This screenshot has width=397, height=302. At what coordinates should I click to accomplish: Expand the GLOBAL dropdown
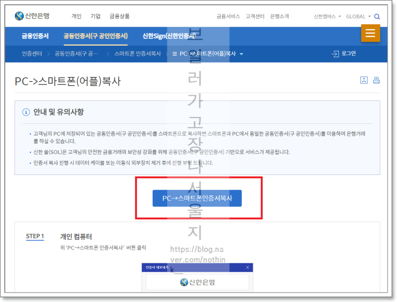(x=358, y=16)
